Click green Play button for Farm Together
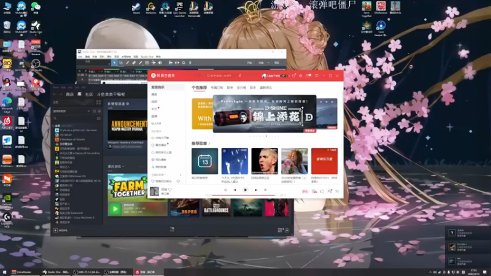The image size is (491, 276). tap(115, 209)
